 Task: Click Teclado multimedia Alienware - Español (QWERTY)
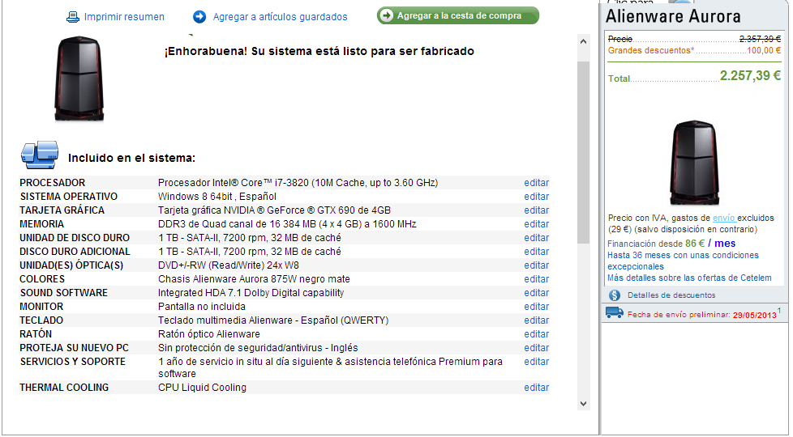pos(273,320)
